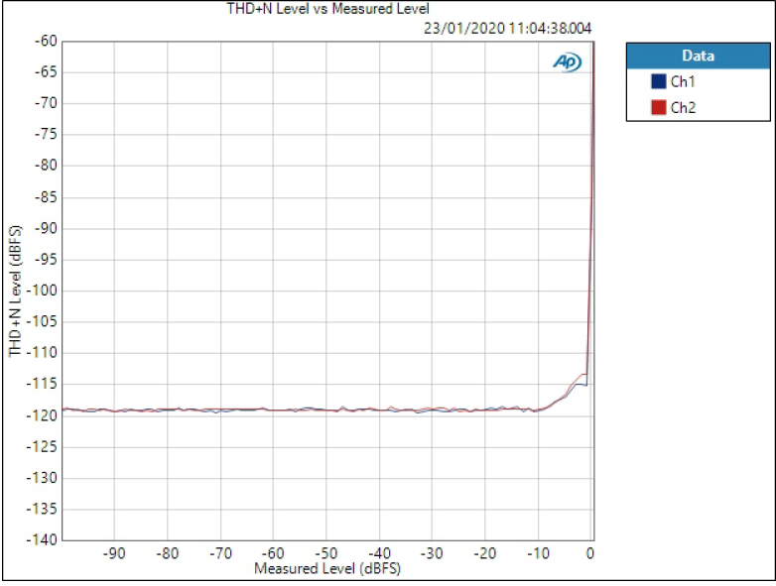
Task: Click the -120 value on the Y axis
Action: tap(42, 415)
